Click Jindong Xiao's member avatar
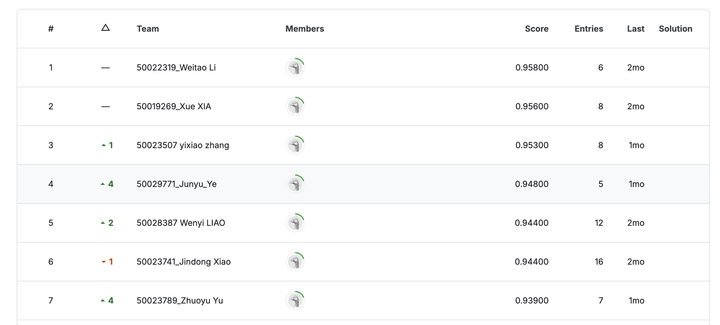The width and height of the screenshot is (720, 325). click(x=295, y=262)
